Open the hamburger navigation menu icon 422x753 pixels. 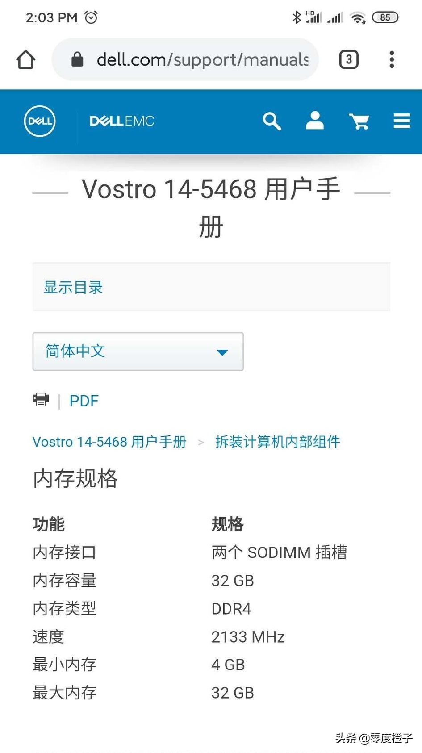coord(401,121)
